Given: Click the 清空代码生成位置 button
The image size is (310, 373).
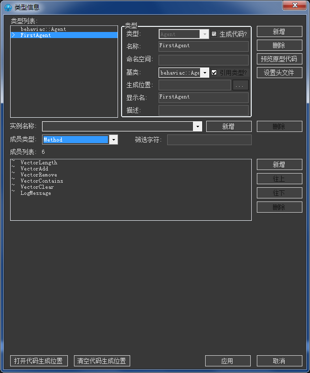Looking at the screenshot, I should (x=102, y=361).
